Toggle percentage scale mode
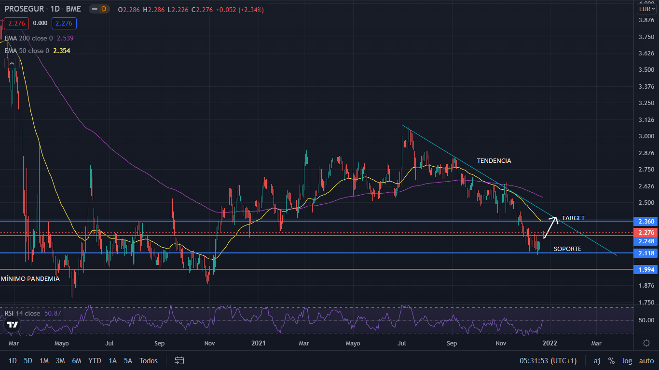The width and height of the screenshot is (659, 370). pos(611,360)
